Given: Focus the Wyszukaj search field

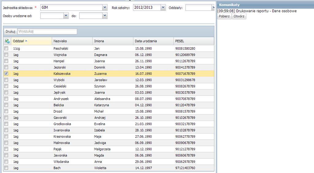Looking at the screenshot, I should [47, 31].
